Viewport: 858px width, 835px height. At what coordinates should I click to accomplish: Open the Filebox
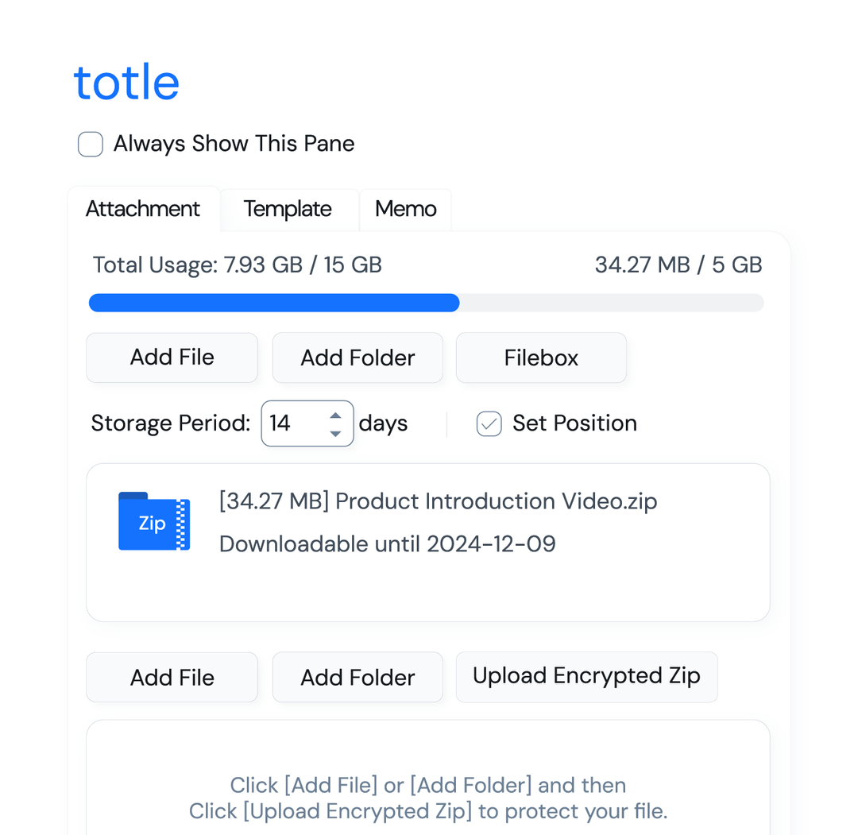[x=541, y=358]
